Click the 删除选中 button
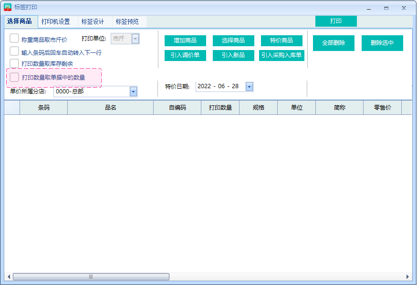The height and width of the screenshot is (285, 417). [382, 43]
